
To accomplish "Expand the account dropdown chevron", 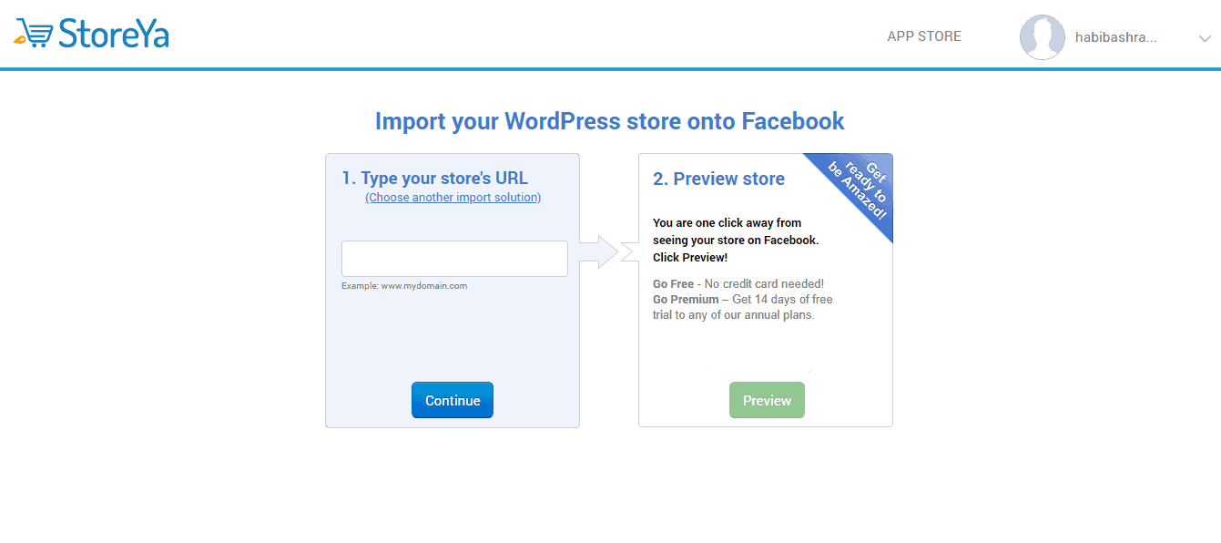I will [x=1205, y=38].
